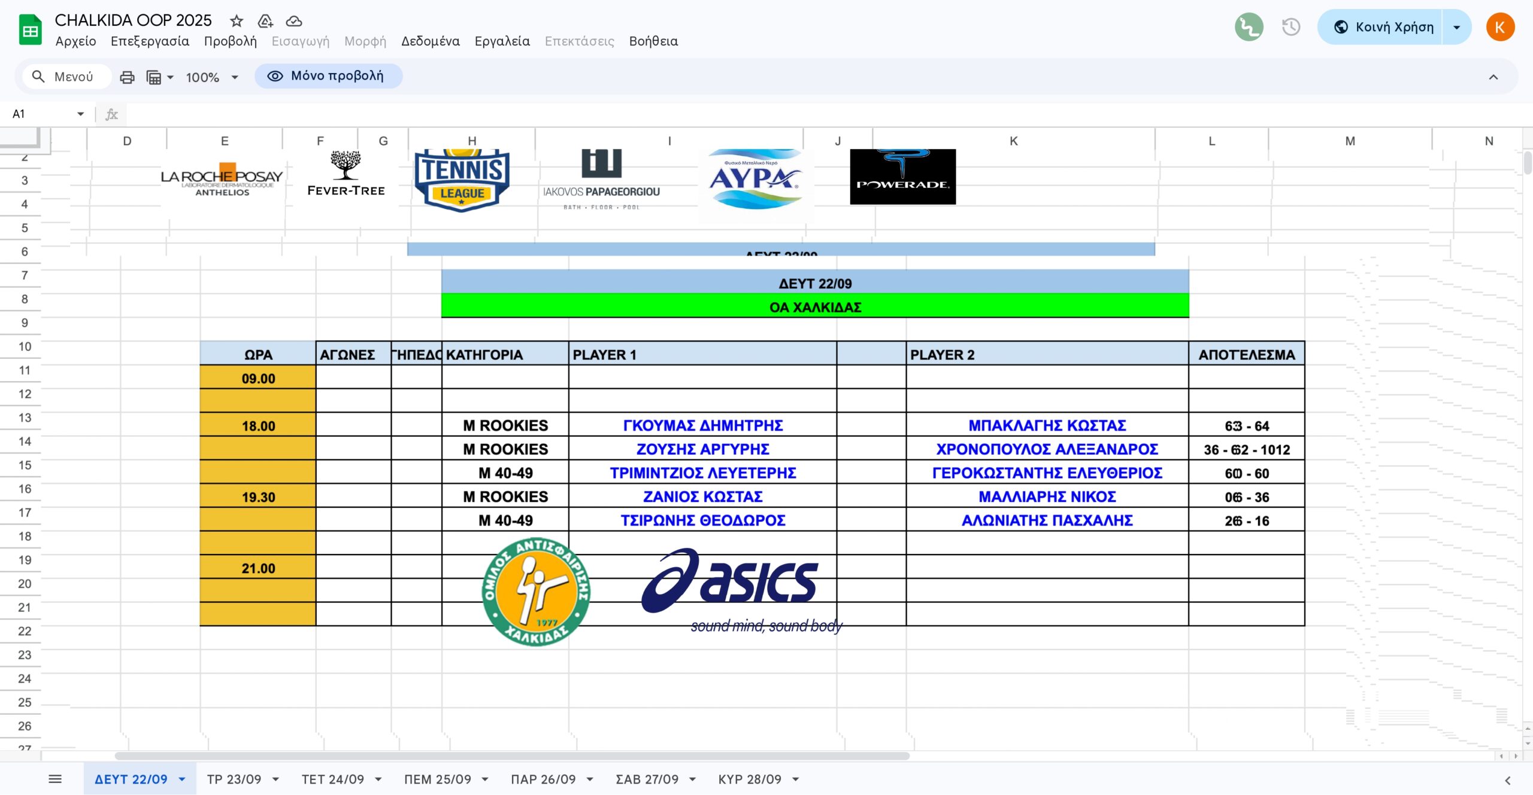
Task: Select the green ΟΑ ΧΑΛΚΙΔΑΣ banner cell
Action: coord(815,306)
